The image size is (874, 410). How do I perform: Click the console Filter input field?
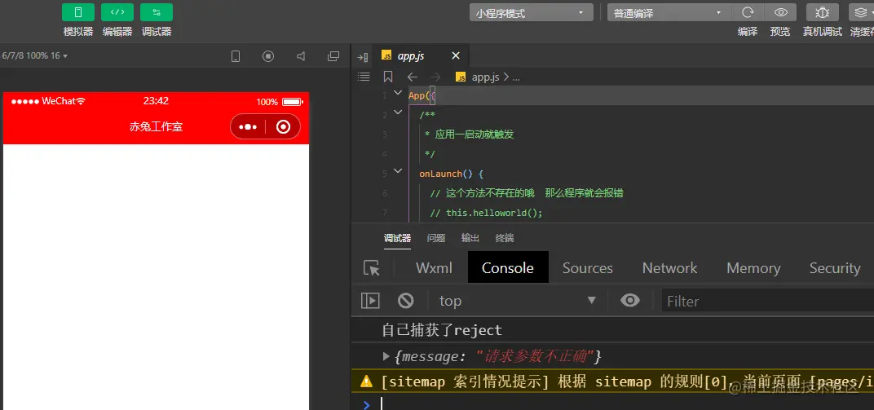click(767, 302)
